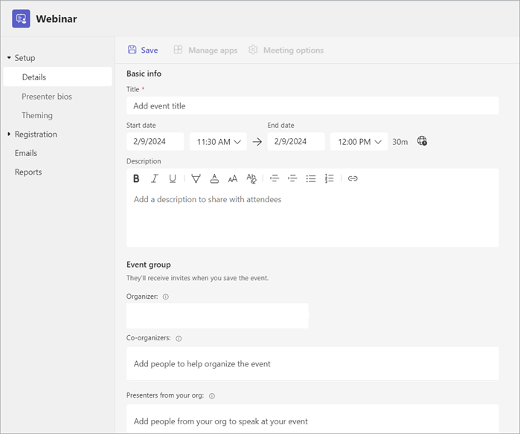Viewport: 520px width, 434px height.
Task: Clear formatting in the description editor
Action: click(x=251, y=178)
